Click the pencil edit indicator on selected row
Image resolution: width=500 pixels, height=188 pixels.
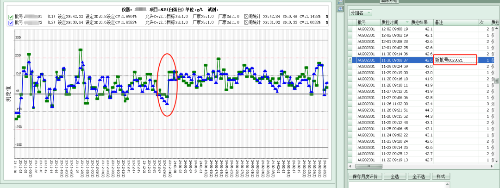point(351,60)
